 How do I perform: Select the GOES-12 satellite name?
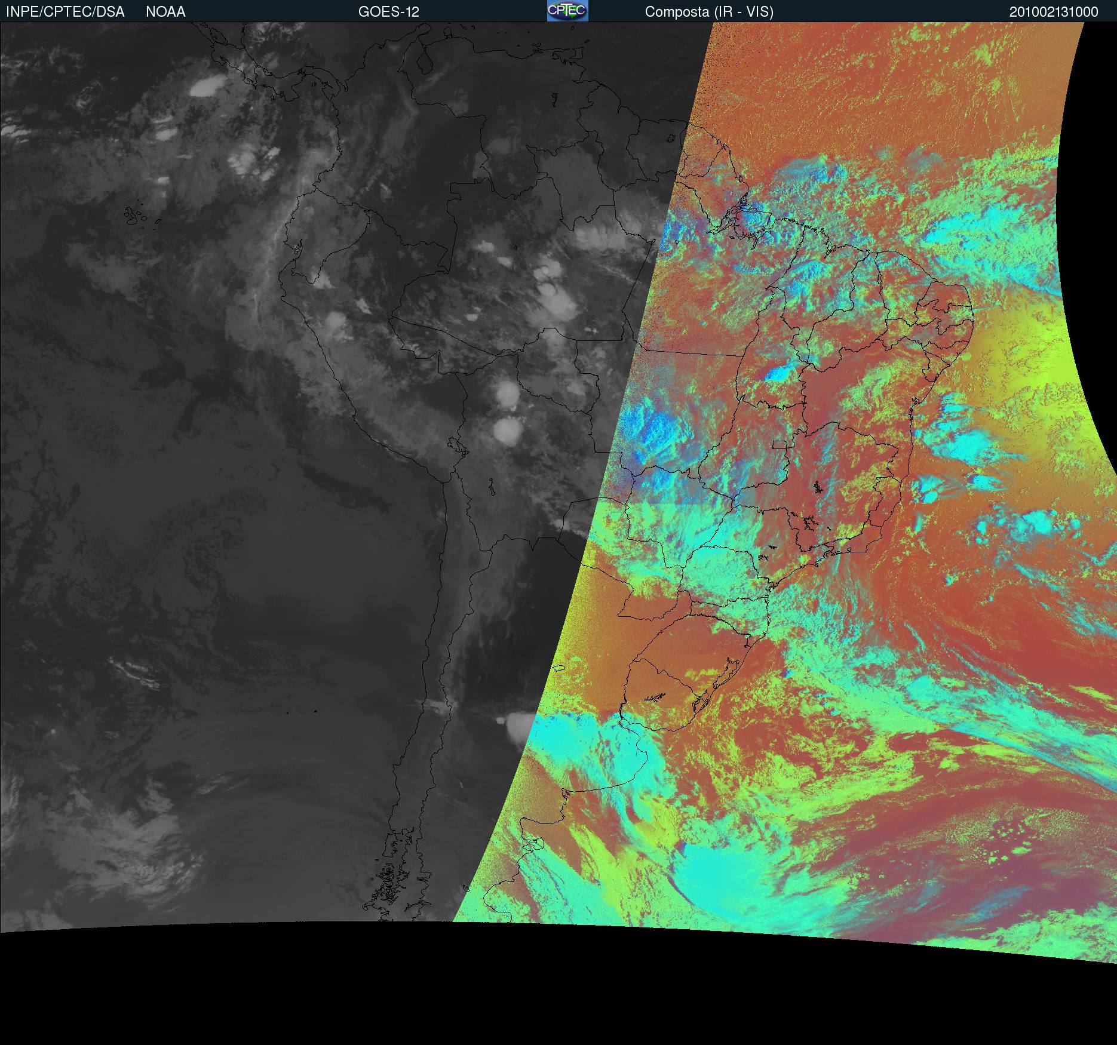click(x=388, y=12)
